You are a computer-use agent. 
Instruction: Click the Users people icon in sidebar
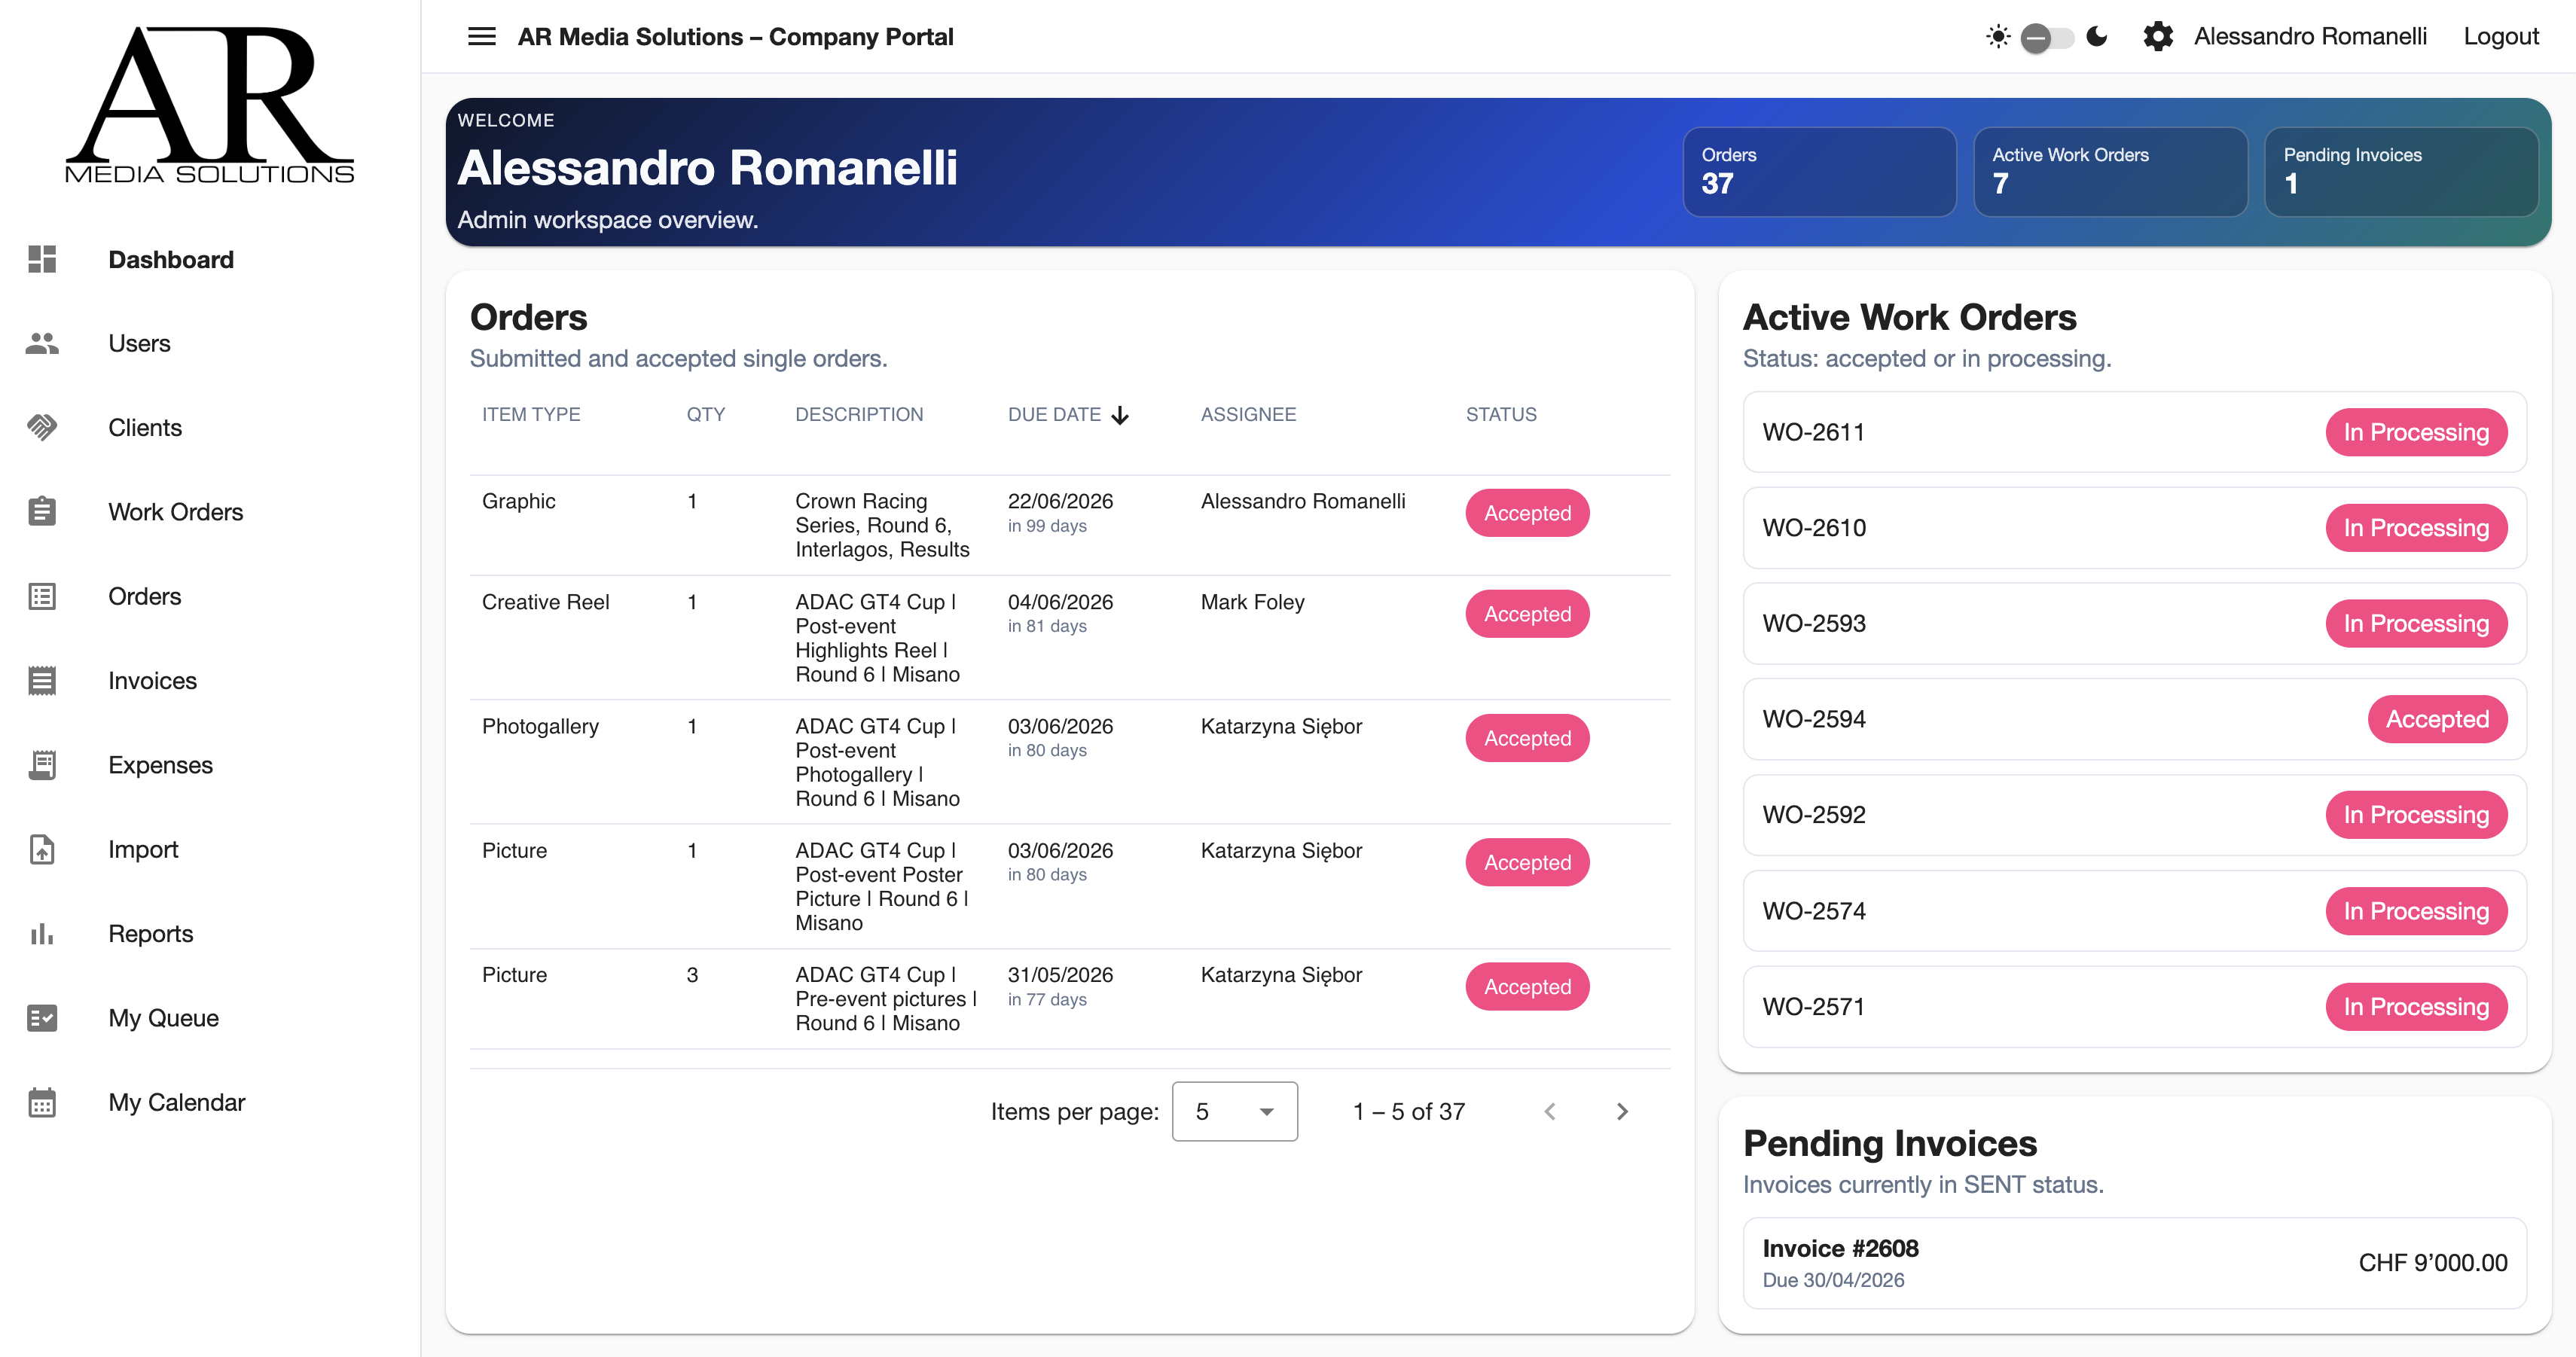[x=42, y=343]
